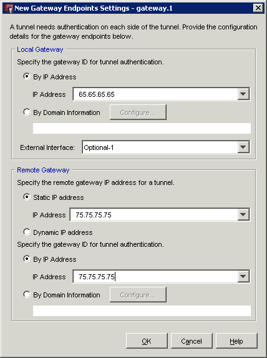
Task: Click the Local Gateway Configure button
Action: coord(138,112)
